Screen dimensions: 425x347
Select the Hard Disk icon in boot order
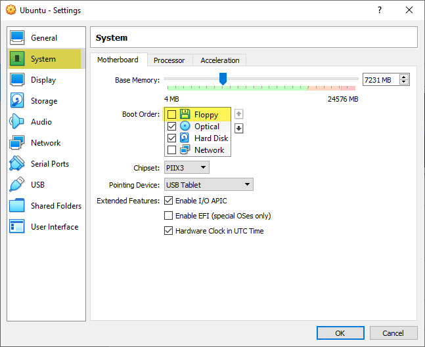pos(185,138)
